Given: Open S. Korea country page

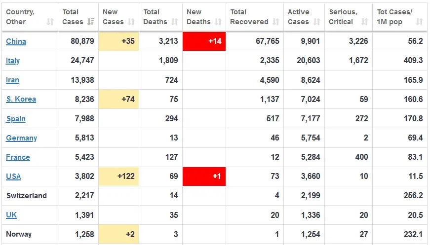Looking at the screenshot, I should tap(21, 99).
